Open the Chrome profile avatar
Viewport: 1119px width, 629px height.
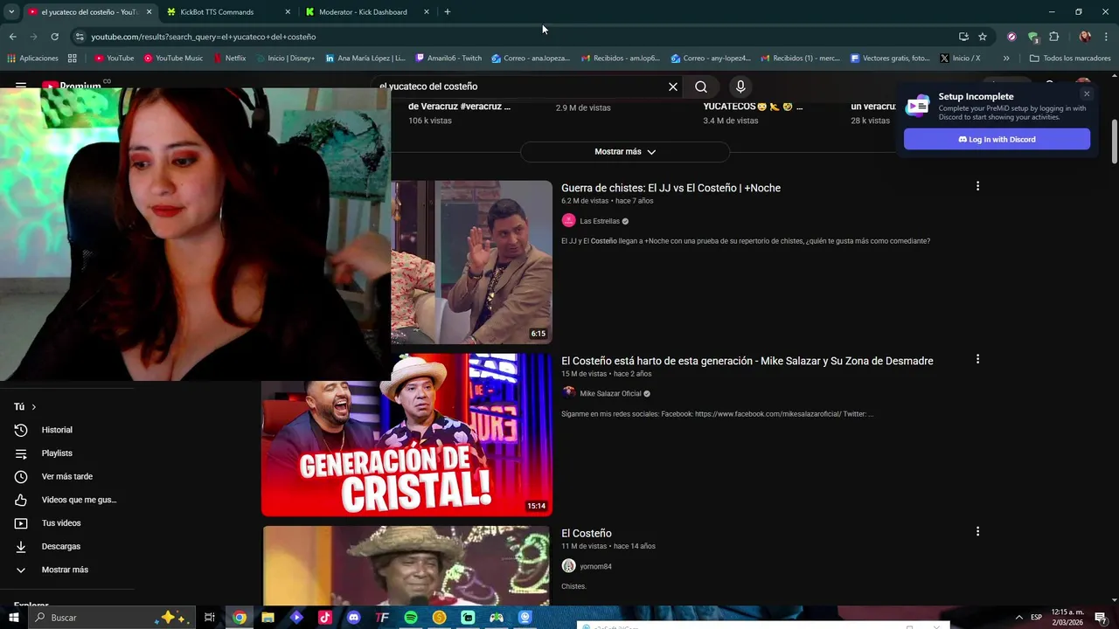click(x=1085, y=37)
